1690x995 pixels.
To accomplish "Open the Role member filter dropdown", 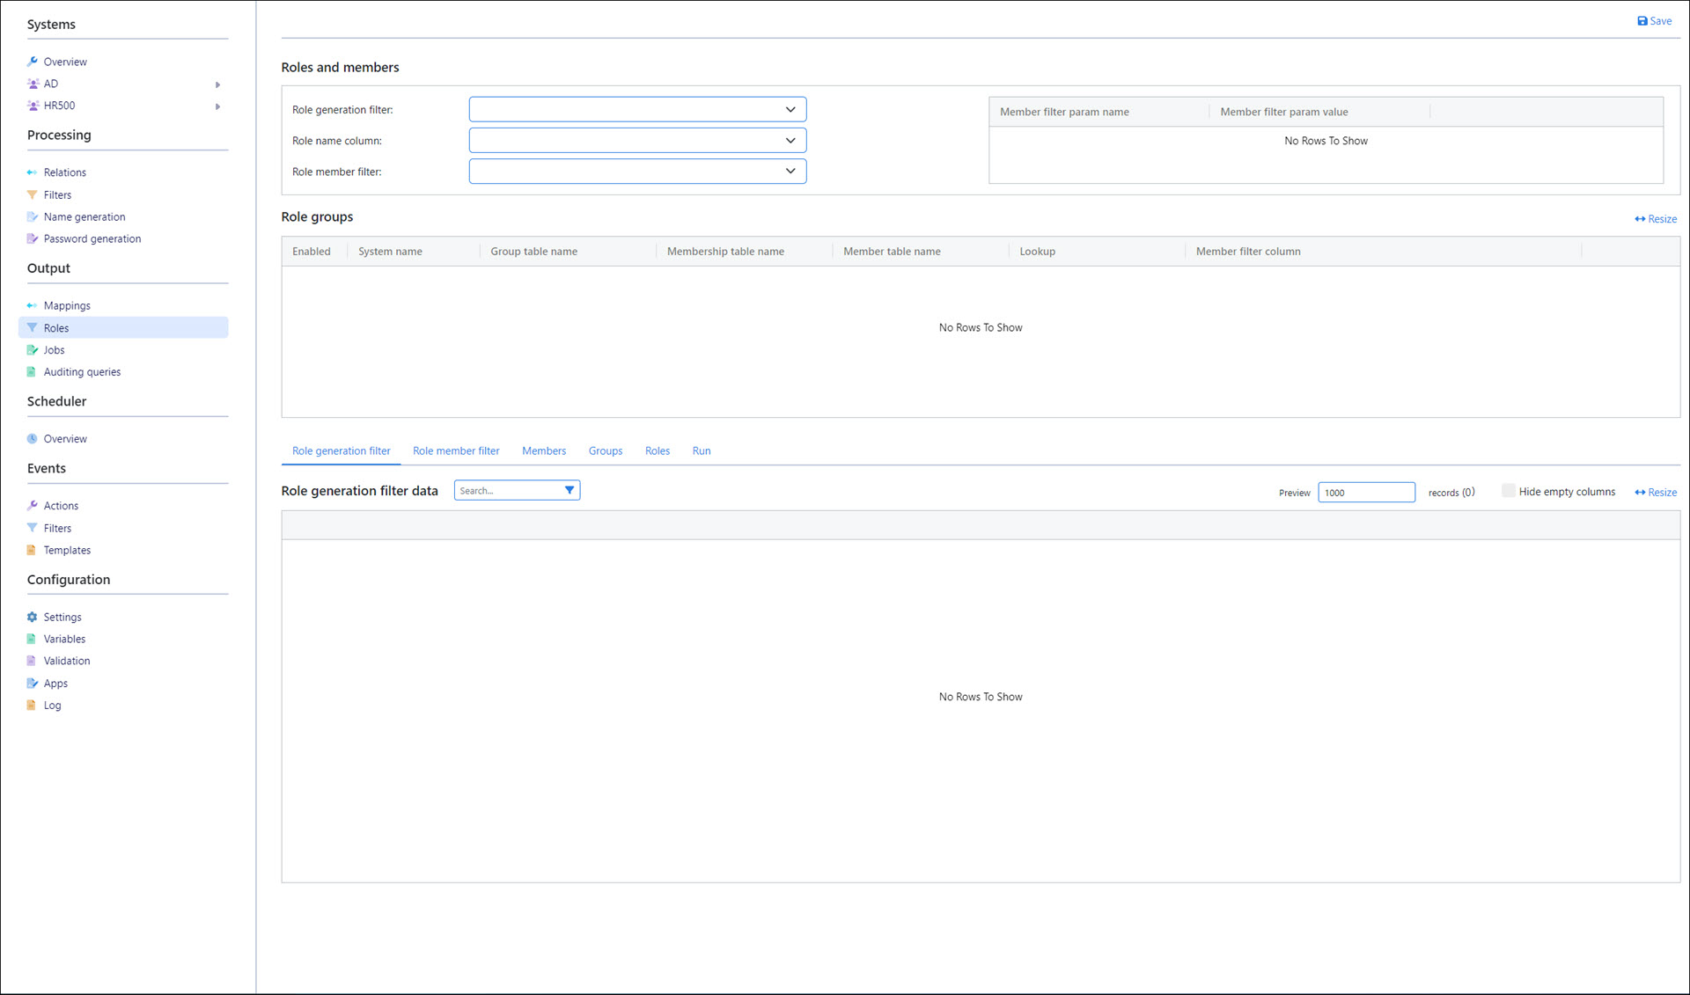I will (x=790, y=171).
